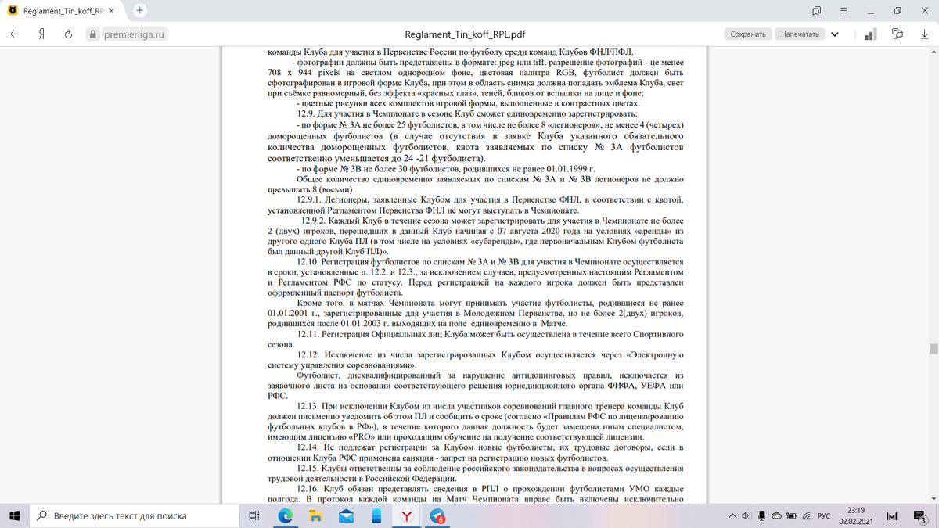Click the Windows search box

(x=135, y=515)
